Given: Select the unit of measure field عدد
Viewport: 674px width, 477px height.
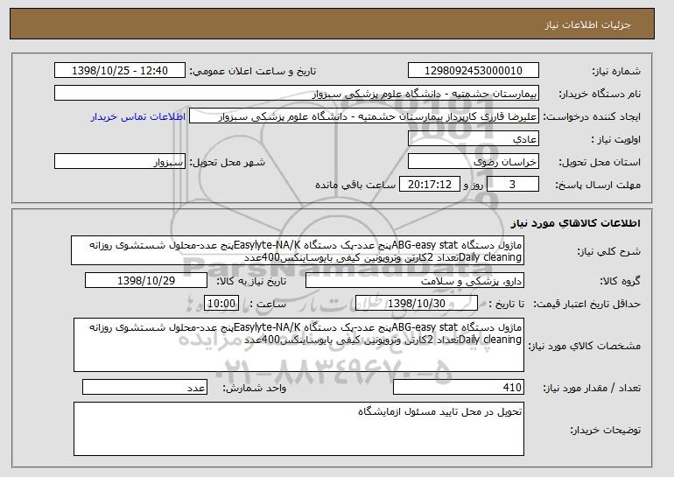Looking at the screenshot, I should coord(144,387).
